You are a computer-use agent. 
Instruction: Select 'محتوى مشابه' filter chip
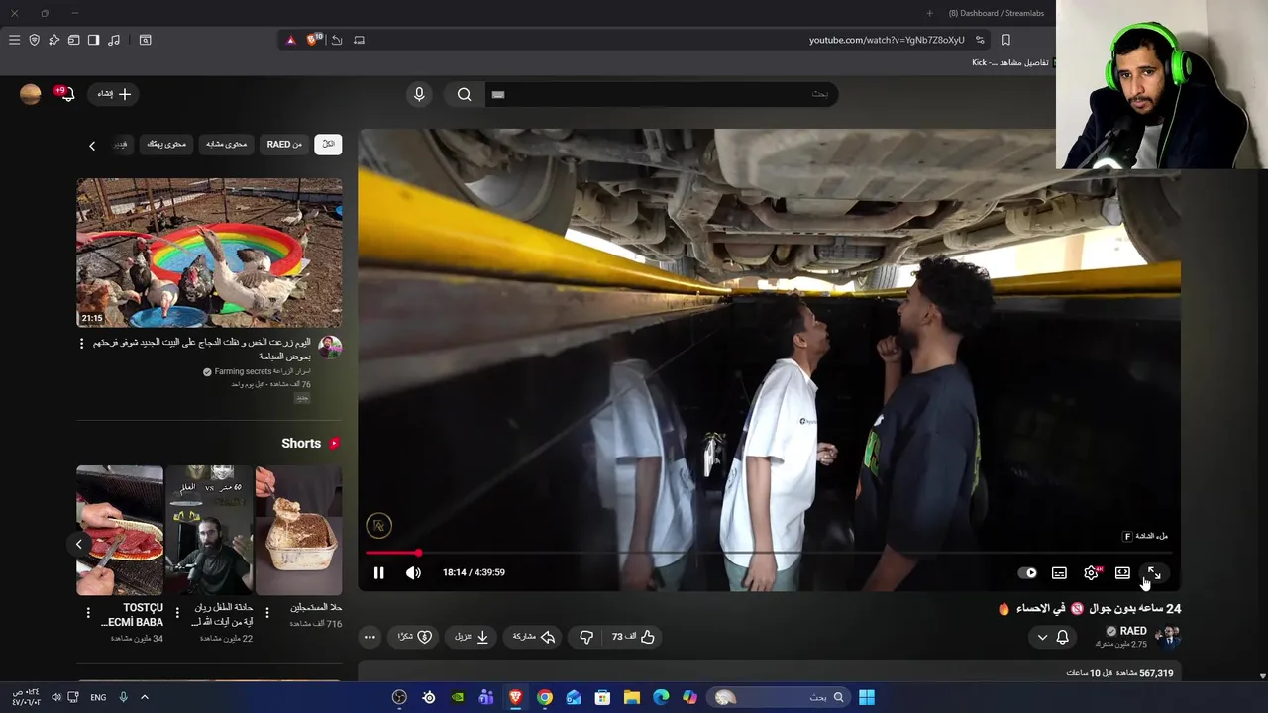(226, 144)
